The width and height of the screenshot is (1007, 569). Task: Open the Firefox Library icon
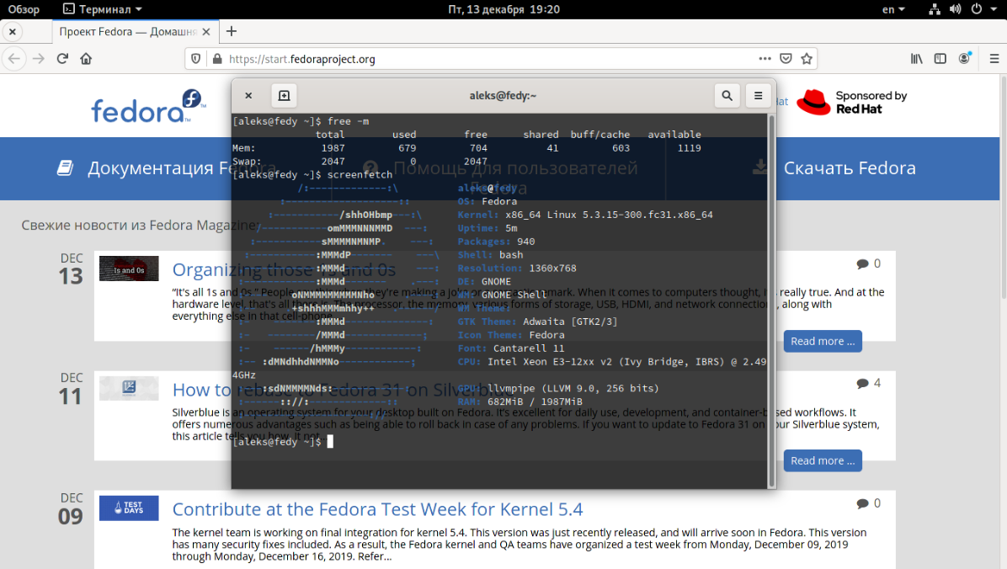(916, 58)
